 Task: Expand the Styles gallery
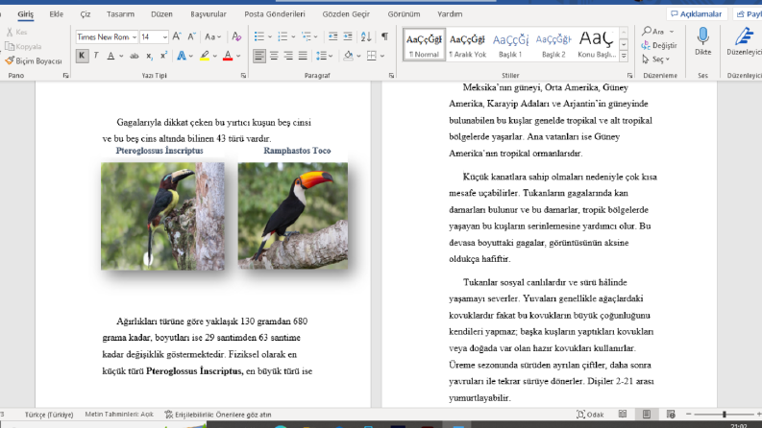tap(624, 57)
